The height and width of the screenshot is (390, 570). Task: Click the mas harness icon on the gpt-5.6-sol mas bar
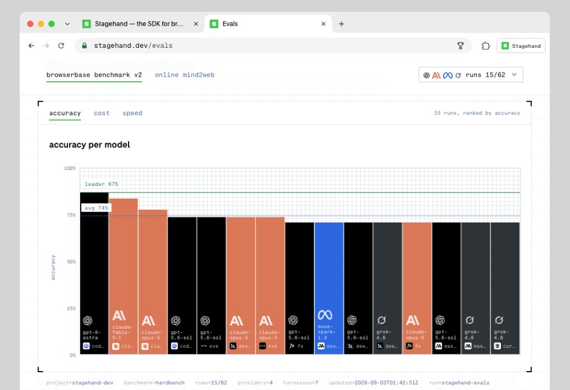pyautogui.click(x=439, y=346)
